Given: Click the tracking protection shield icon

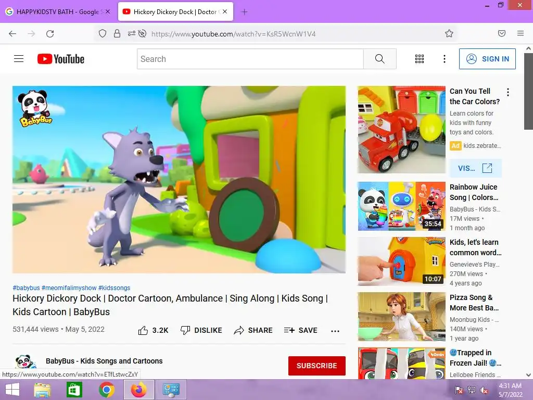Looking at the screenshot, I should point(103,33).
